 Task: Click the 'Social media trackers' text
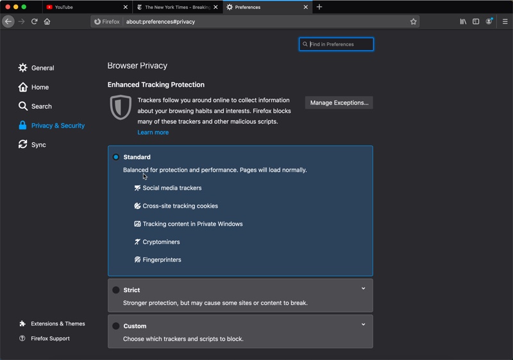click(x=172, y=188)
